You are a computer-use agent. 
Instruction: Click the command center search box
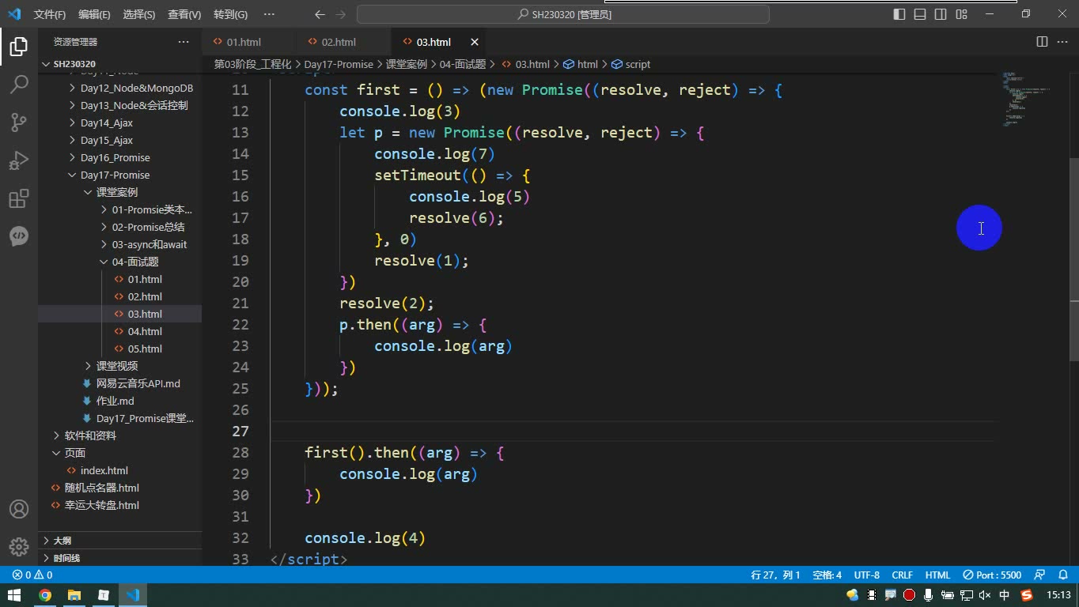tap(563, 14)
